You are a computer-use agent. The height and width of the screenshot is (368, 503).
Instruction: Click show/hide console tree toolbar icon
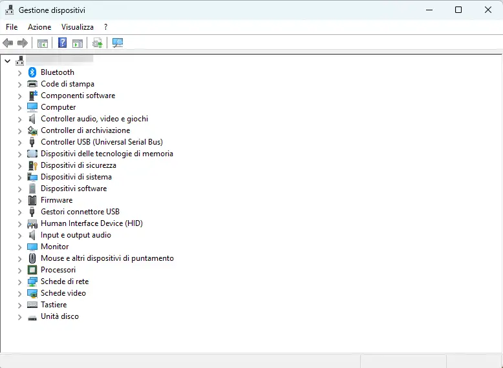pos(42,43)
